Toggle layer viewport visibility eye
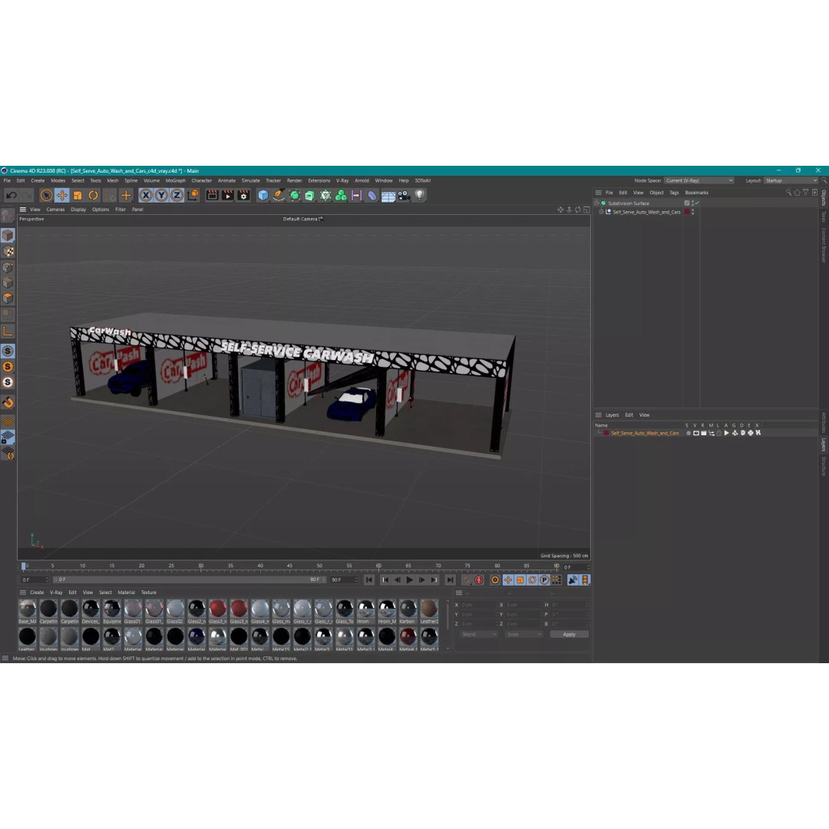 (x=695, y=433)
